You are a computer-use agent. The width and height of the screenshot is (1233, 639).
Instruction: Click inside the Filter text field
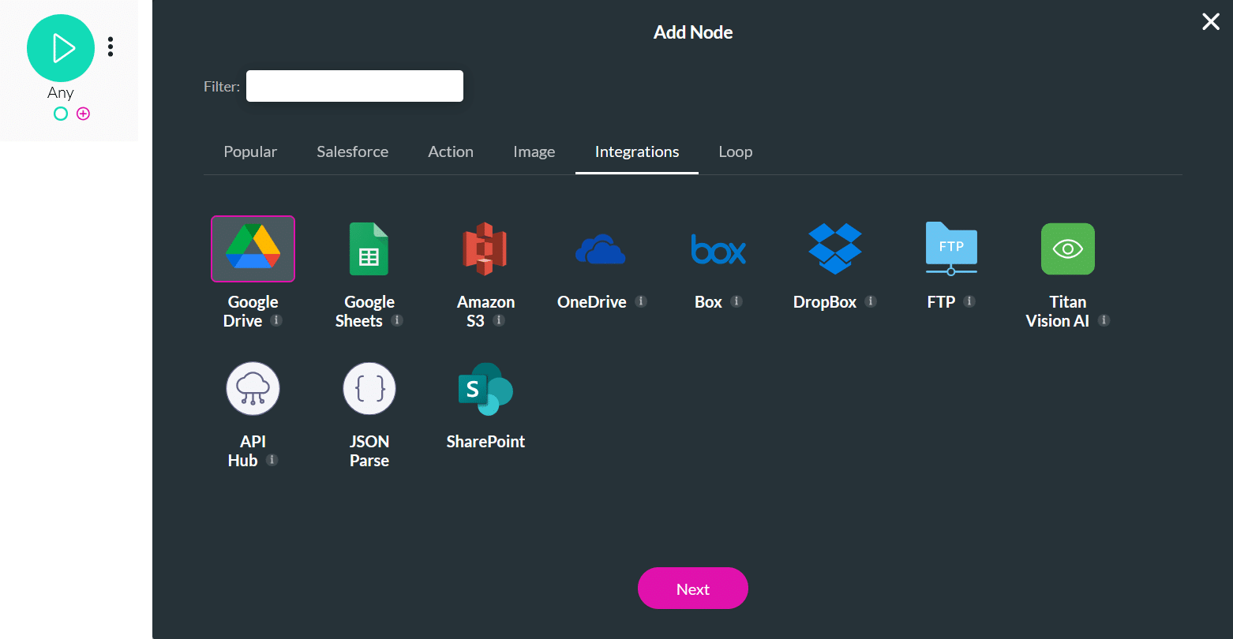coord(354,85)
